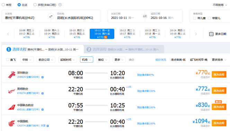Select highlighted date 10-11 周一 ¥770

pos(102,34)
